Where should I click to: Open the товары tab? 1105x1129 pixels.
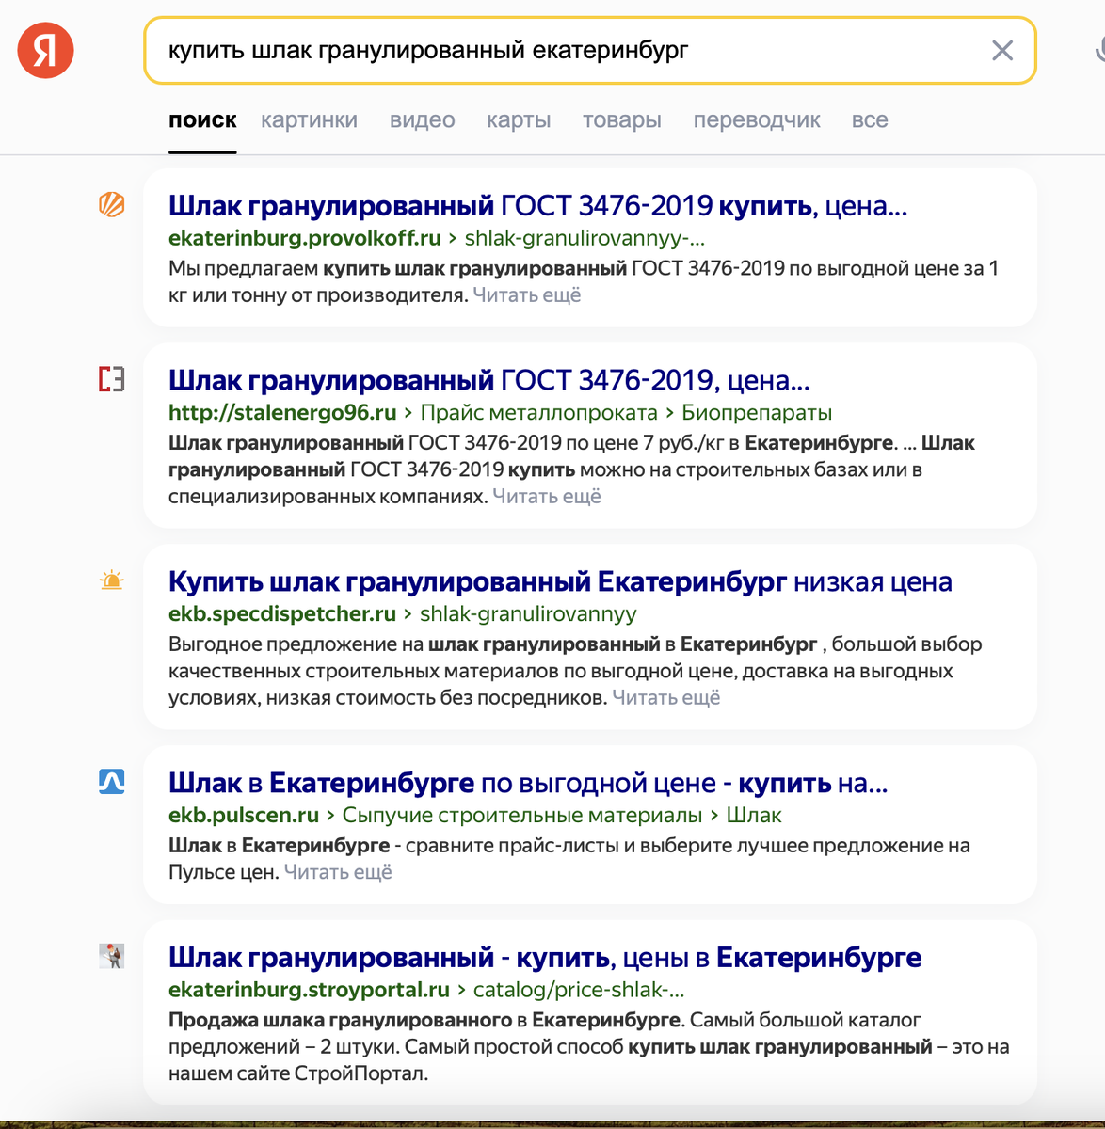click(621, 120)
